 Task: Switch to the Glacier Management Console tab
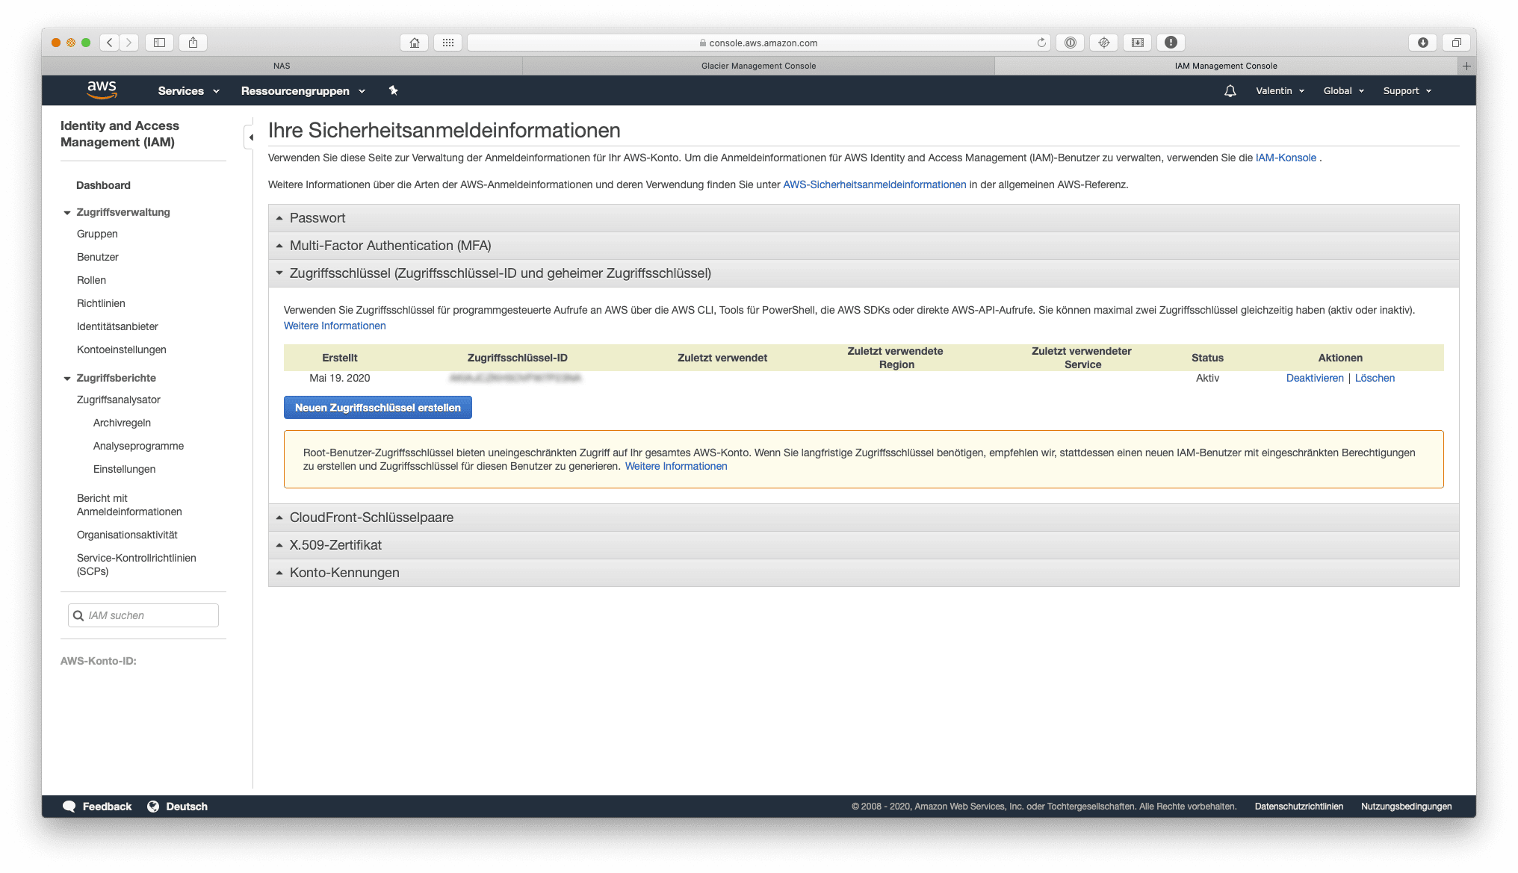pyautogui.click(x=758, y=66)
